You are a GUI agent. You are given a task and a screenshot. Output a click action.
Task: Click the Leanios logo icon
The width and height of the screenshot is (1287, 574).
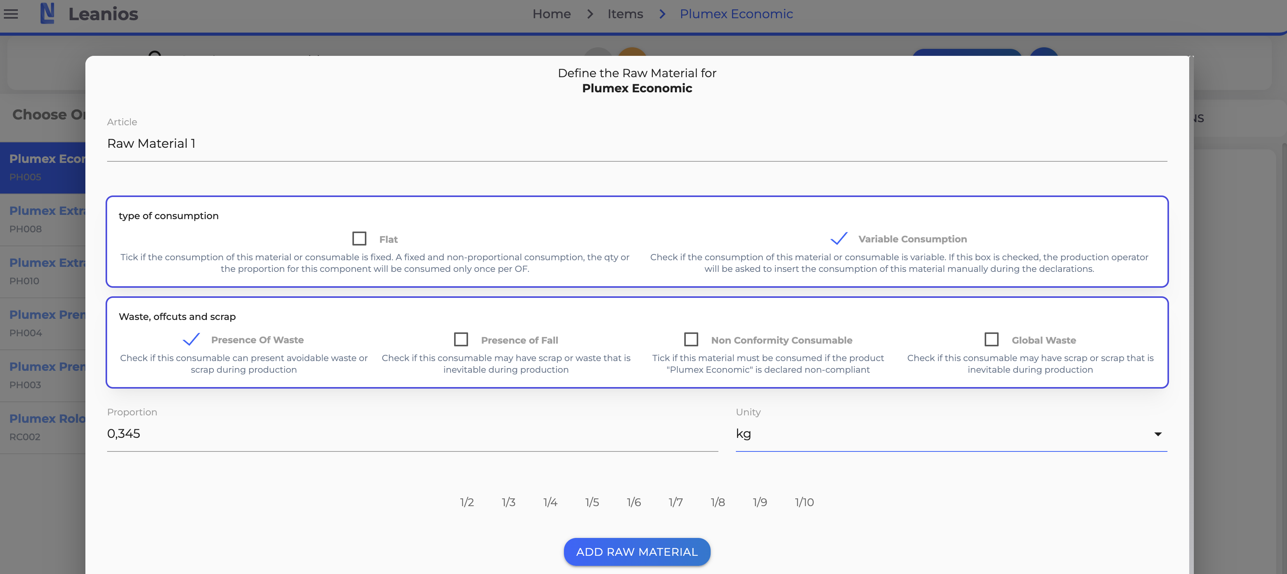(47, 14)
